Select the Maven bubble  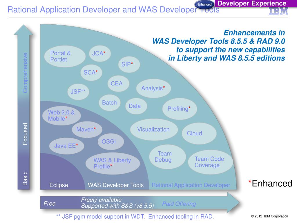click(x=87, y=130)
